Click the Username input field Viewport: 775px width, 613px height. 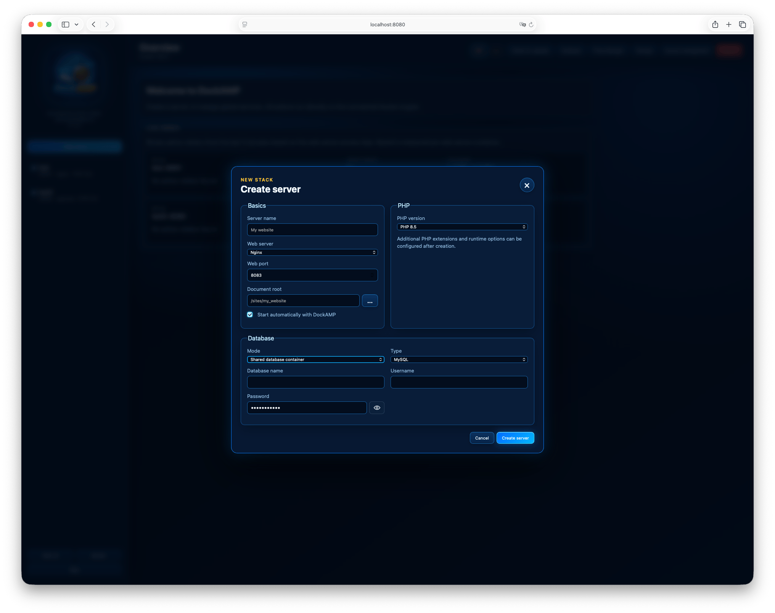[x=459, y=382]
